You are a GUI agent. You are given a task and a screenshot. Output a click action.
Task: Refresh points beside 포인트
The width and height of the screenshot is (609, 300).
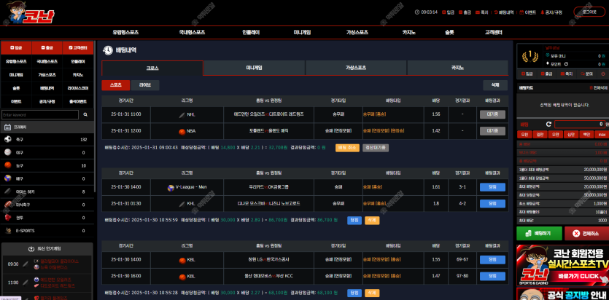pyautogui.click(x=566, y=64)
